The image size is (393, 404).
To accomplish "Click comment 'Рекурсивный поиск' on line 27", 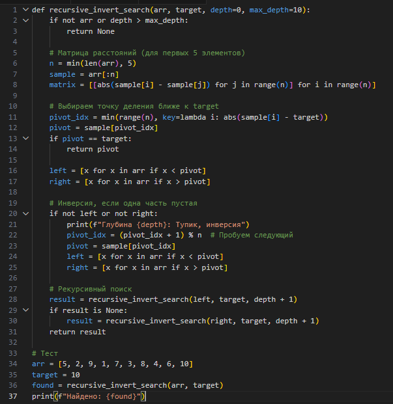I will [91, 289].
